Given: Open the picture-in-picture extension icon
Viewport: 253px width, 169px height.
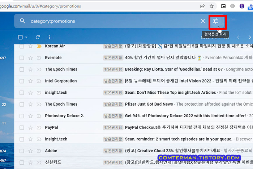Looking at the screenshot, I should (223, 6).
